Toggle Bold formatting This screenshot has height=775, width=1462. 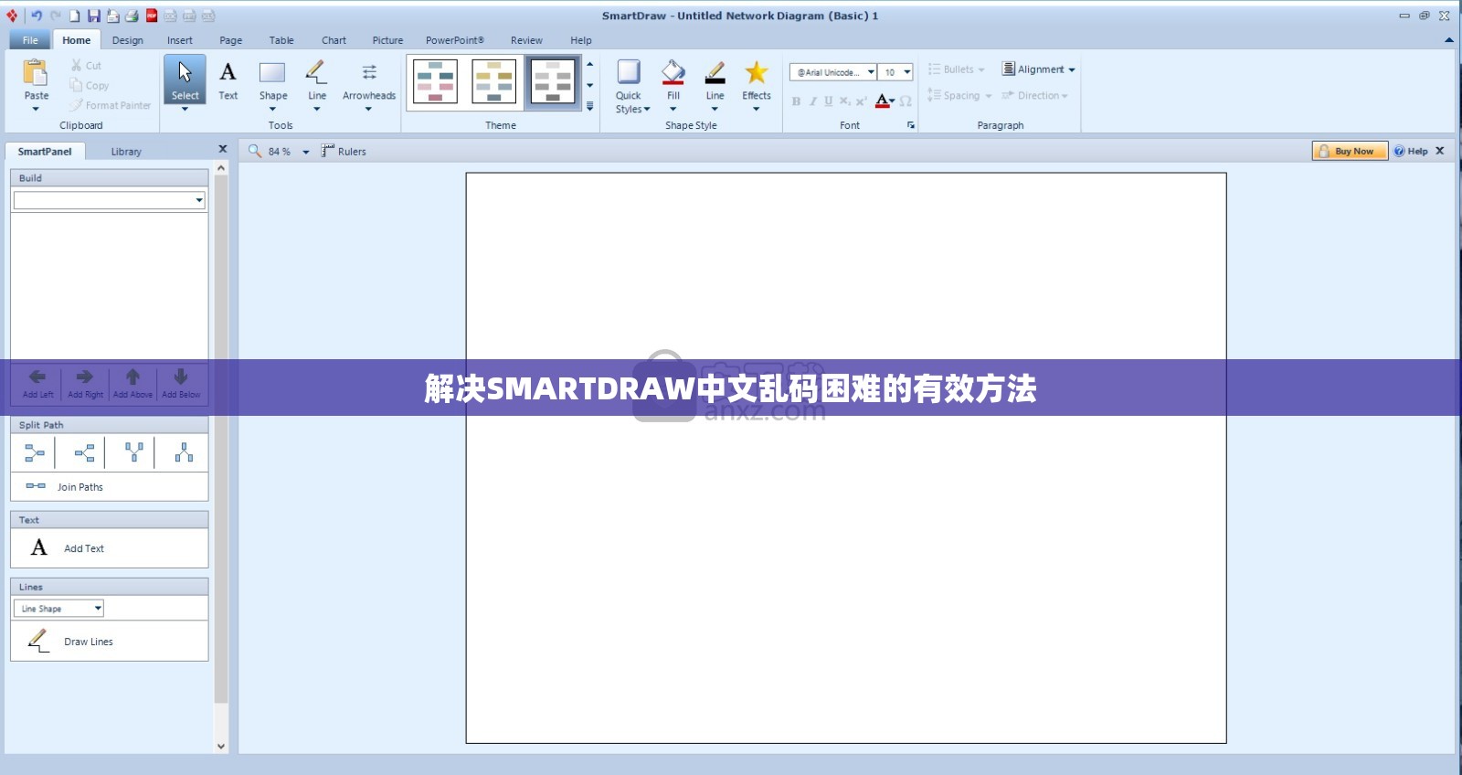point(796,101)
